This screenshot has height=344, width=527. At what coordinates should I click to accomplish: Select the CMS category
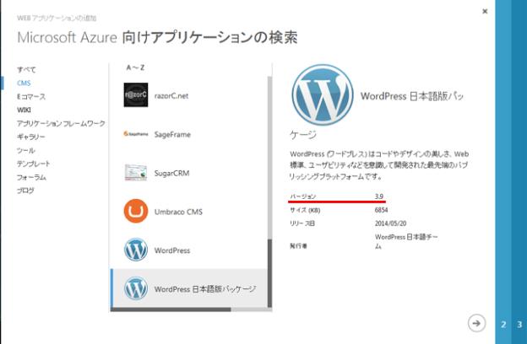pyautogui.click(x=24, y=83)
